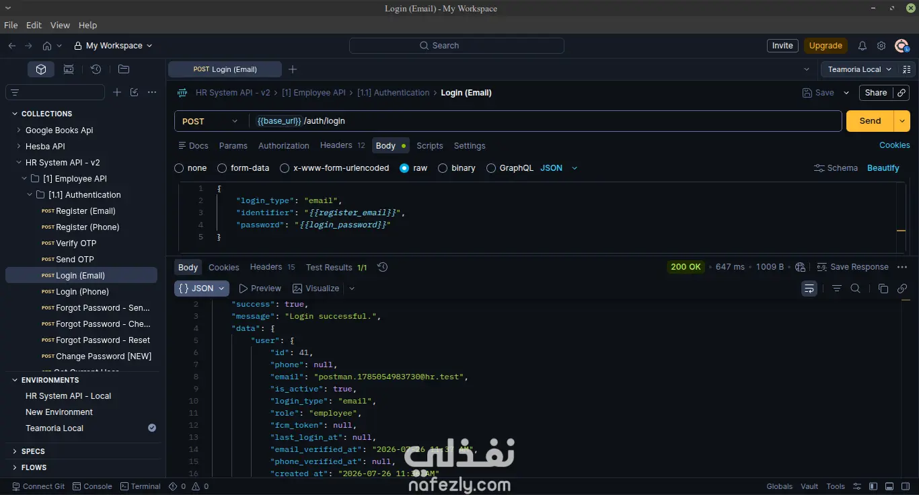Click the Upgrade button

point(825,46)
